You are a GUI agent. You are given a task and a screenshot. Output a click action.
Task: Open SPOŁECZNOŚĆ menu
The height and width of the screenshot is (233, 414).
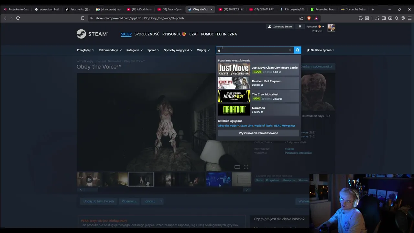click(147, 34)
